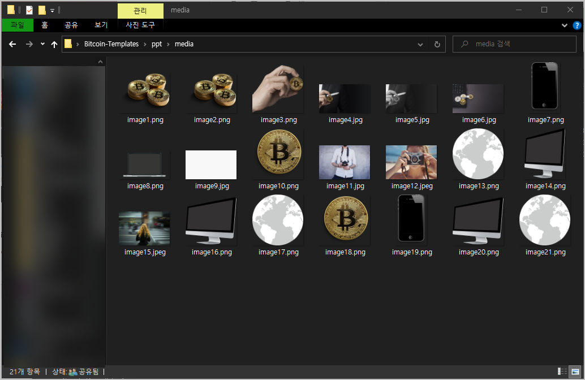Close the media Explorer window
This screenshot has width=585, height=380.
point(570,10)
